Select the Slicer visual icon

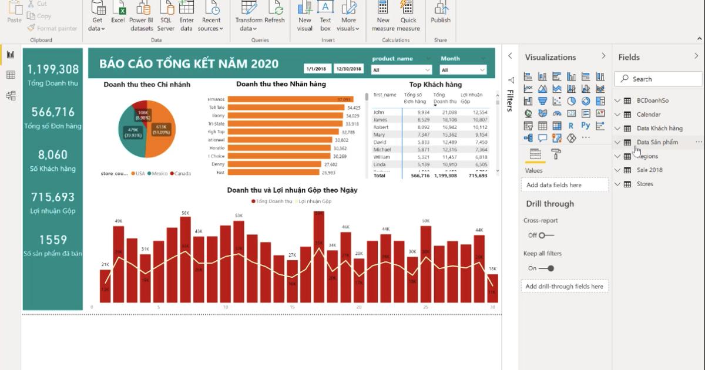point(528,126)
